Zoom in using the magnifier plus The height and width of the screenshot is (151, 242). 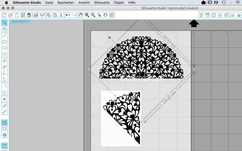[87, 15]
